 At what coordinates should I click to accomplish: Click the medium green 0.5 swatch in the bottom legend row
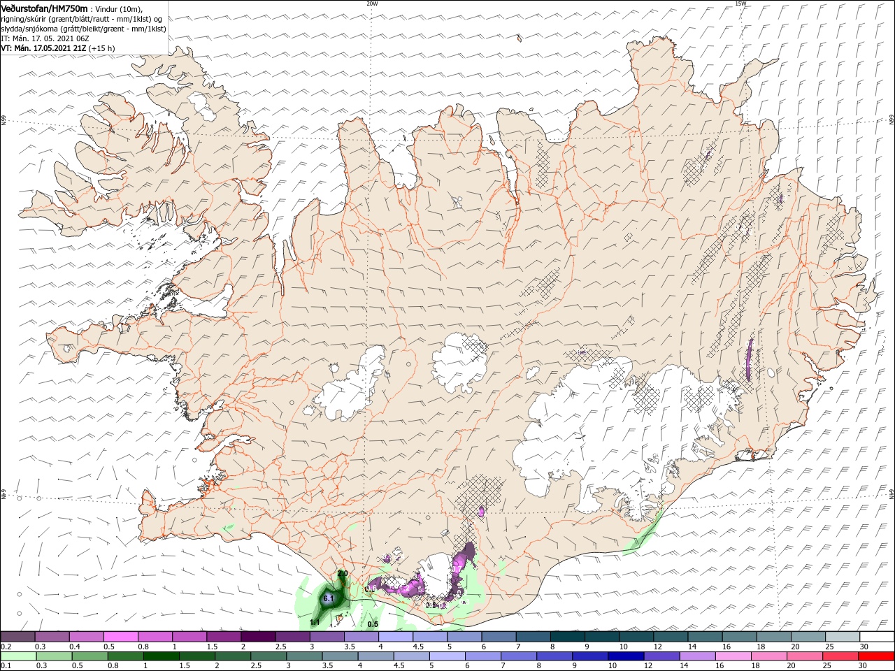pyautogui.click(x=89, y=656)
